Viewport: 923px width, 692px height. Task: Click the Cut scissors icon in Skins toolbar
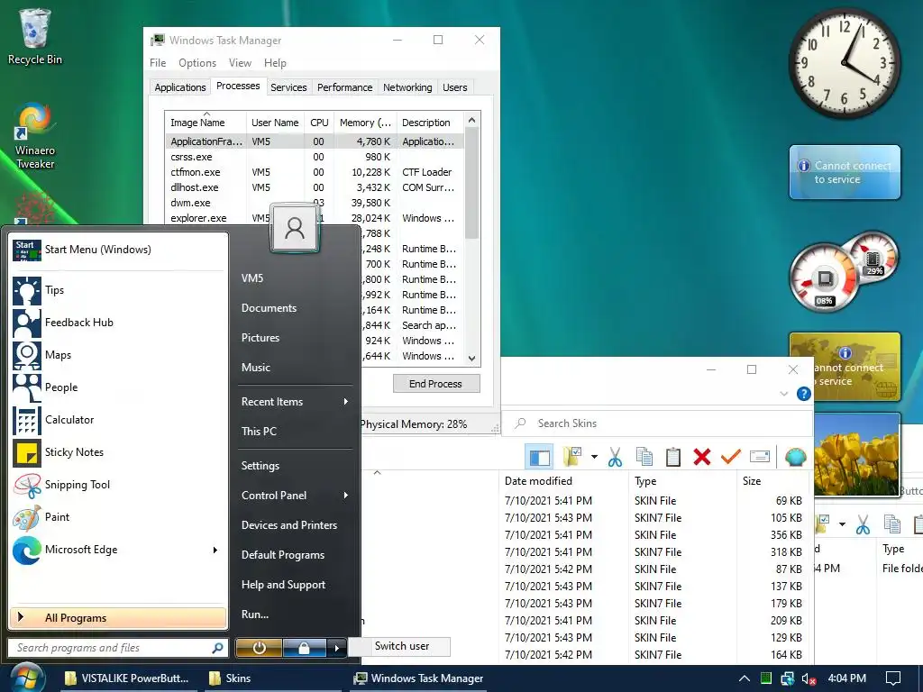click(615, 457)
